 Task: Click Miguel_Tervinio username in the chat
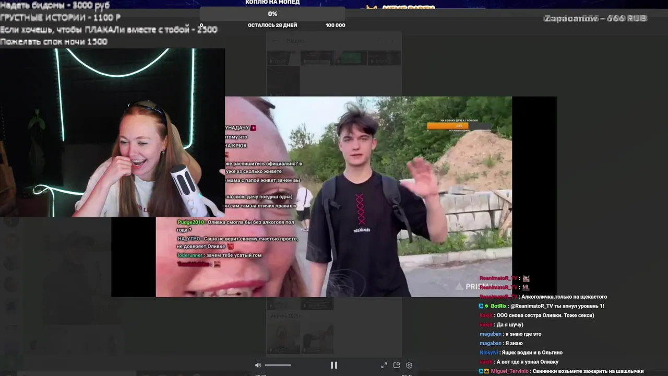pos(510,371)
